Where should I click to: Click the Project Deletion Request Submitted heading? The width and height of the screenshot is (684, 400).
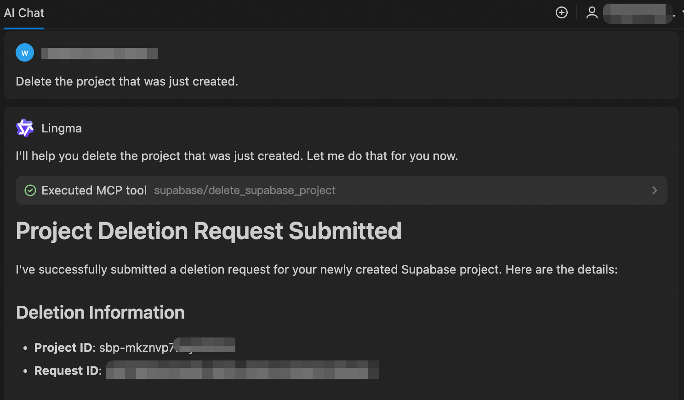[x=209, y=231]
